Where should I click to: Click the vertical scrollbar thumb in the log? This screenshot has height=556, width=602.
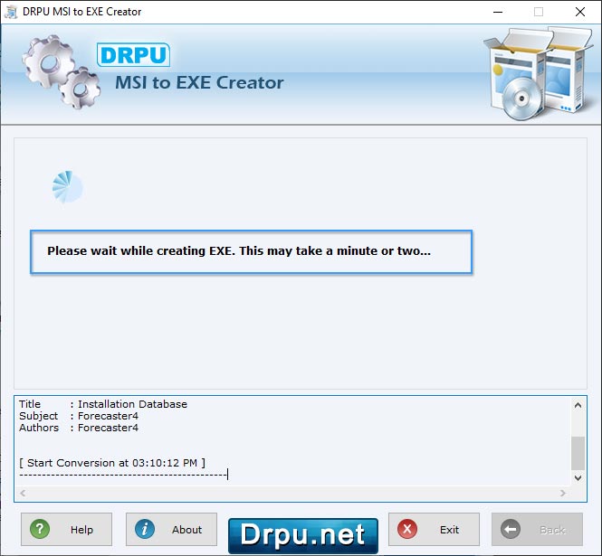pos(578,453)
